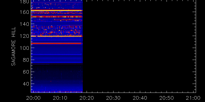Click the 160 frequency axis label
The width and height of the screenshot is (205, 102).
pos(24,12)
